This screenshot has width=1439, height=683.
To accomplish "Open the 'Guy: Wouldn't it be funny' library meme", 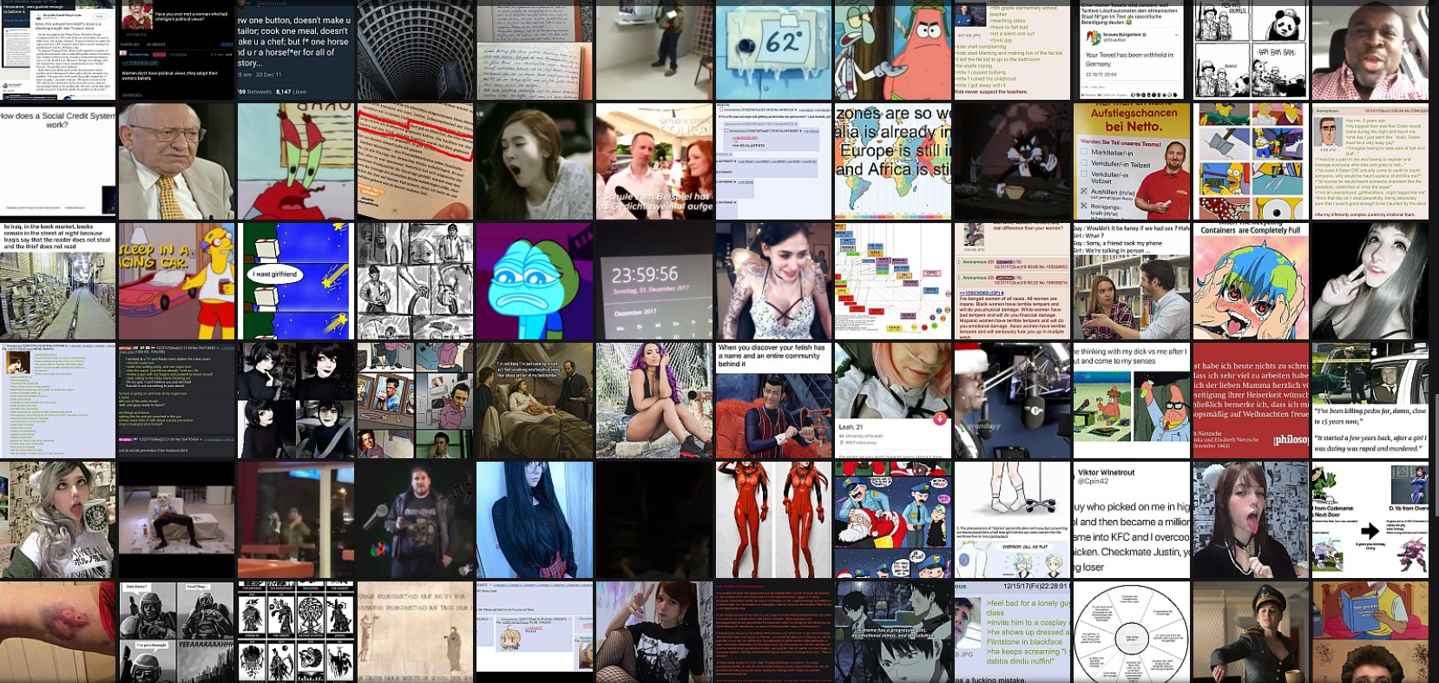I will tap(1131, 281).
